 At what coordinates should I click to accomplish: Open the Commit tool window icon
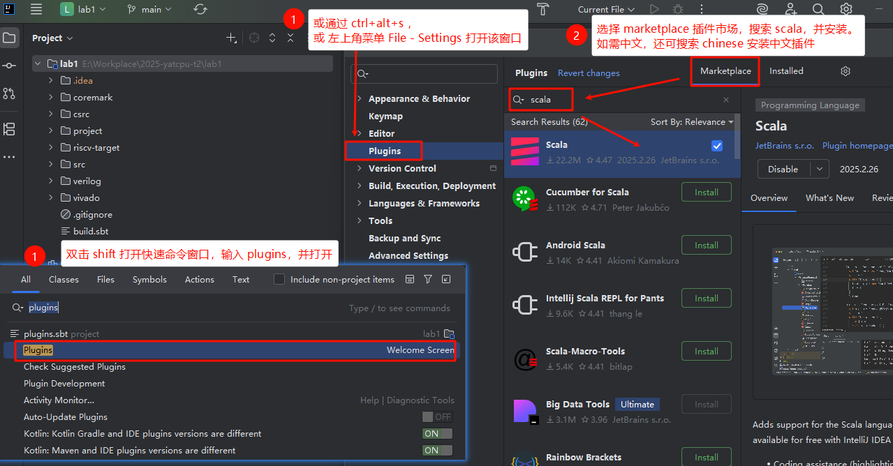9,66
